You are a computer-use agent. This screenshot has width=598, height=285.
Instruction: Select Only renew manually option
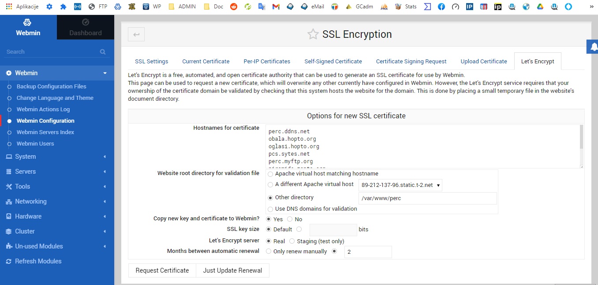click(269, 252)
